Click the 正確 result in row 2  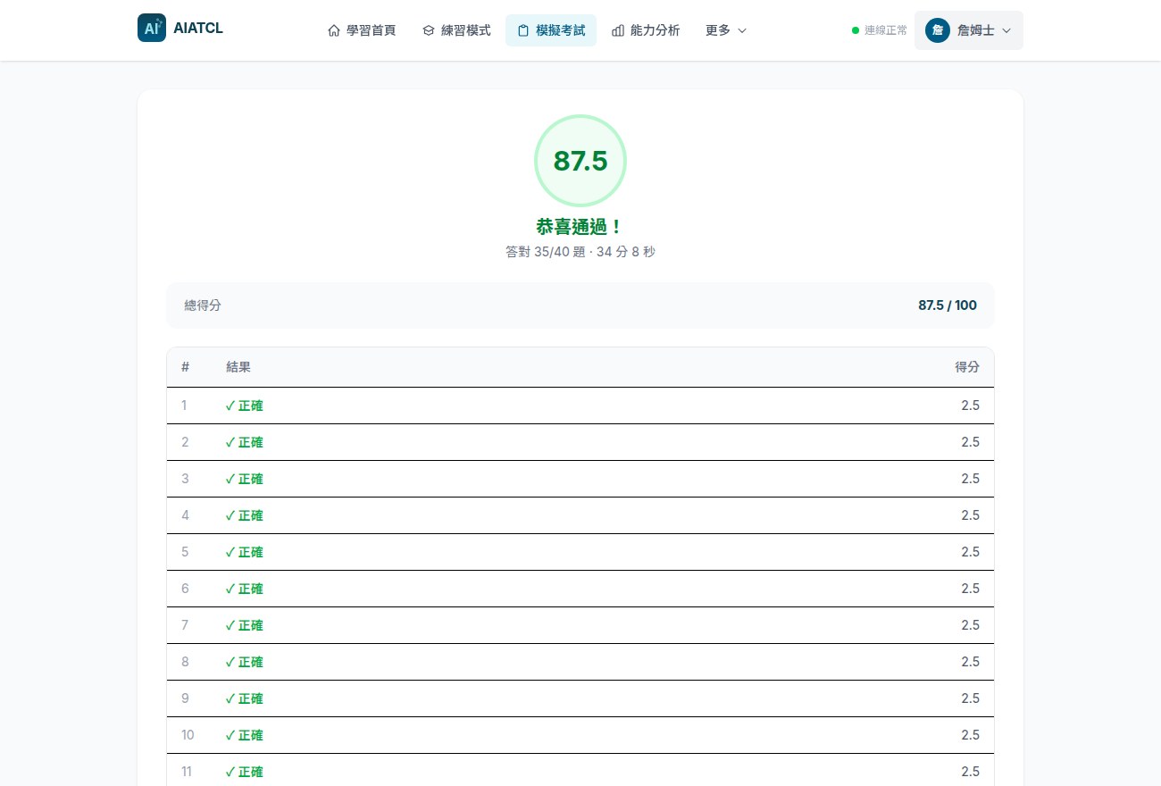tap(245, 442)
